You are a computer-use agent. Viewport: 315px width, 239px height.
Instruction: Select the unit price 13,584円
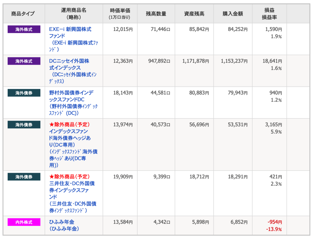tap(123, 222)
